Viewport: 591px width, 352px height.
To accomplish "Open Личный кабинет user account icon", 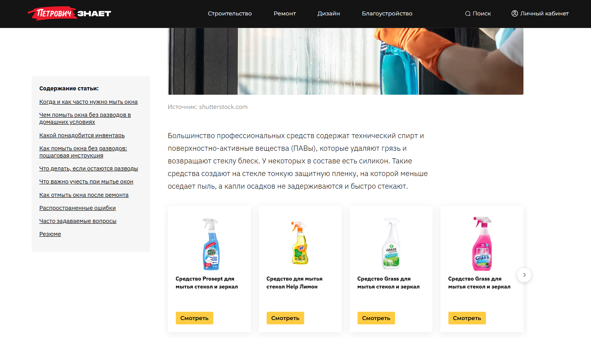I will tap(514, 13).
